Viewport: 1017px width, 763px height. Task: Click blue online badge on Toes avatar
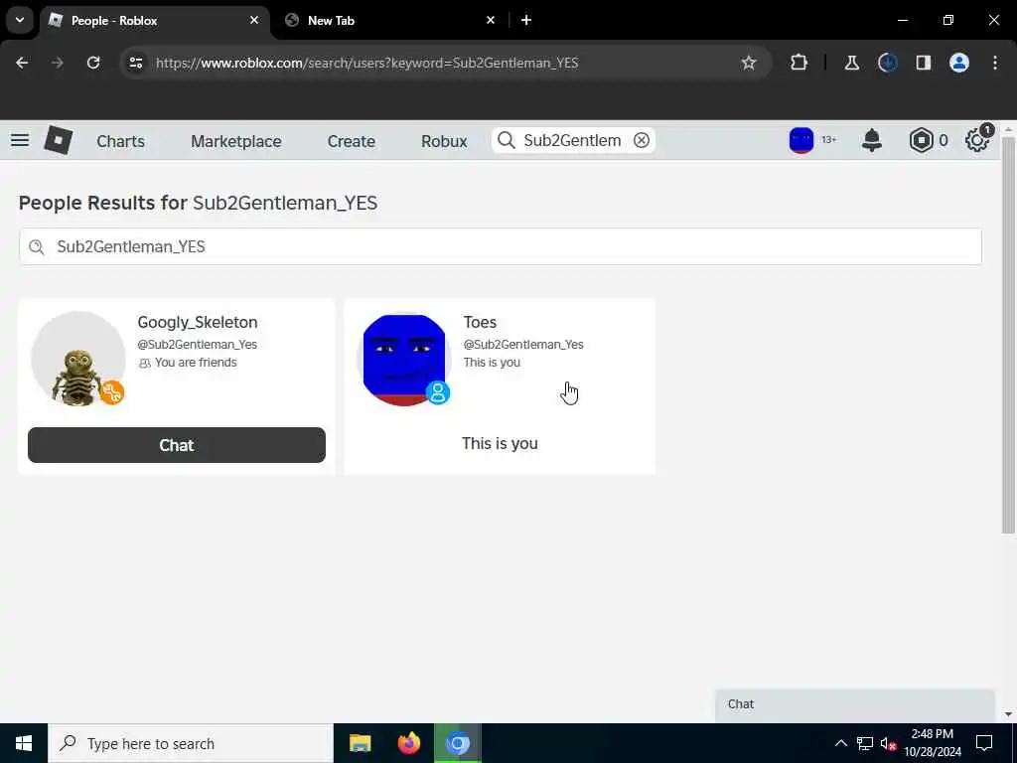tap(438, 392)
